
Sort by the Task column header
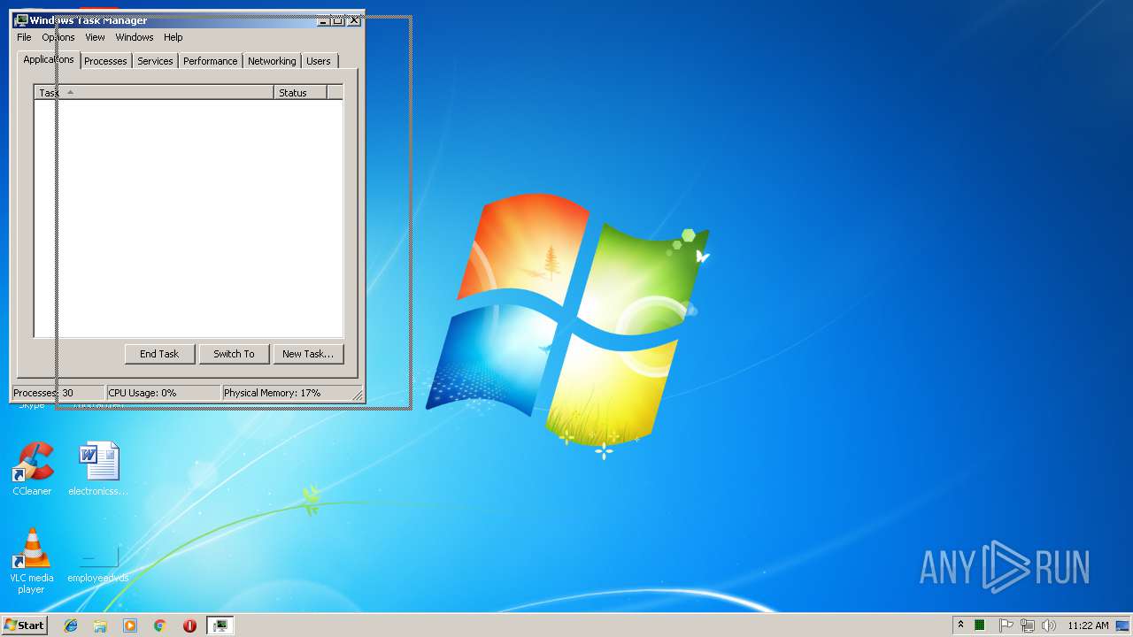click(x=154, y=92)
